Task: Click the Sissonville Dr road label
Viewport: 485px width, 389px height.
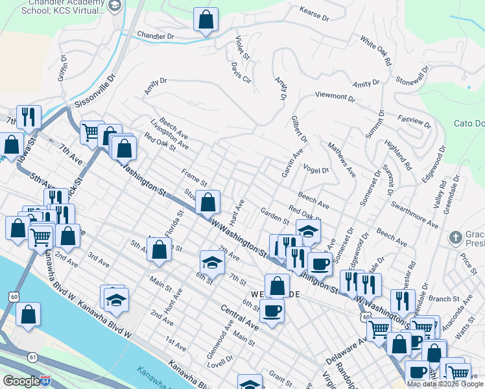Action: coord(95,90)
